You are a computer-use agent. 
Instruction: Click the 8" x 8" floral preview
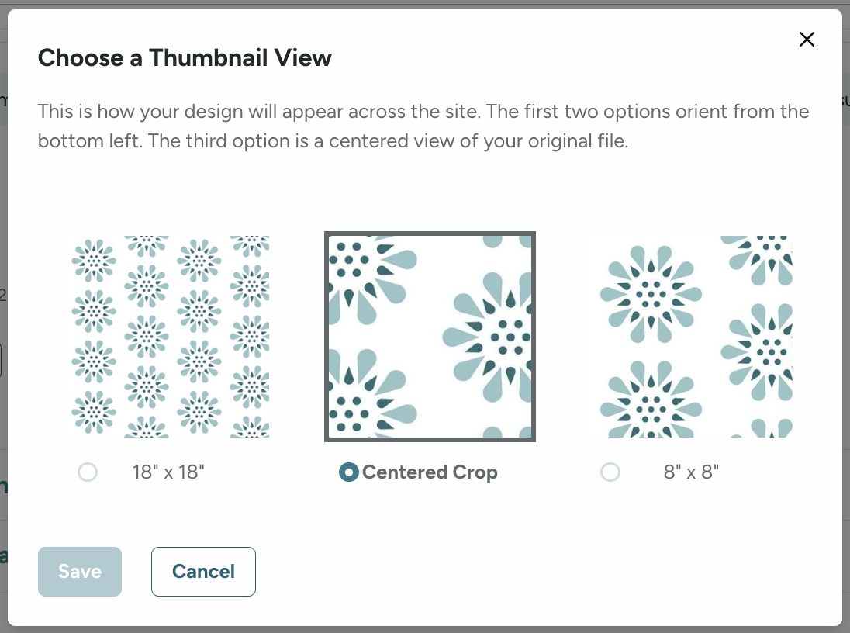690,335
